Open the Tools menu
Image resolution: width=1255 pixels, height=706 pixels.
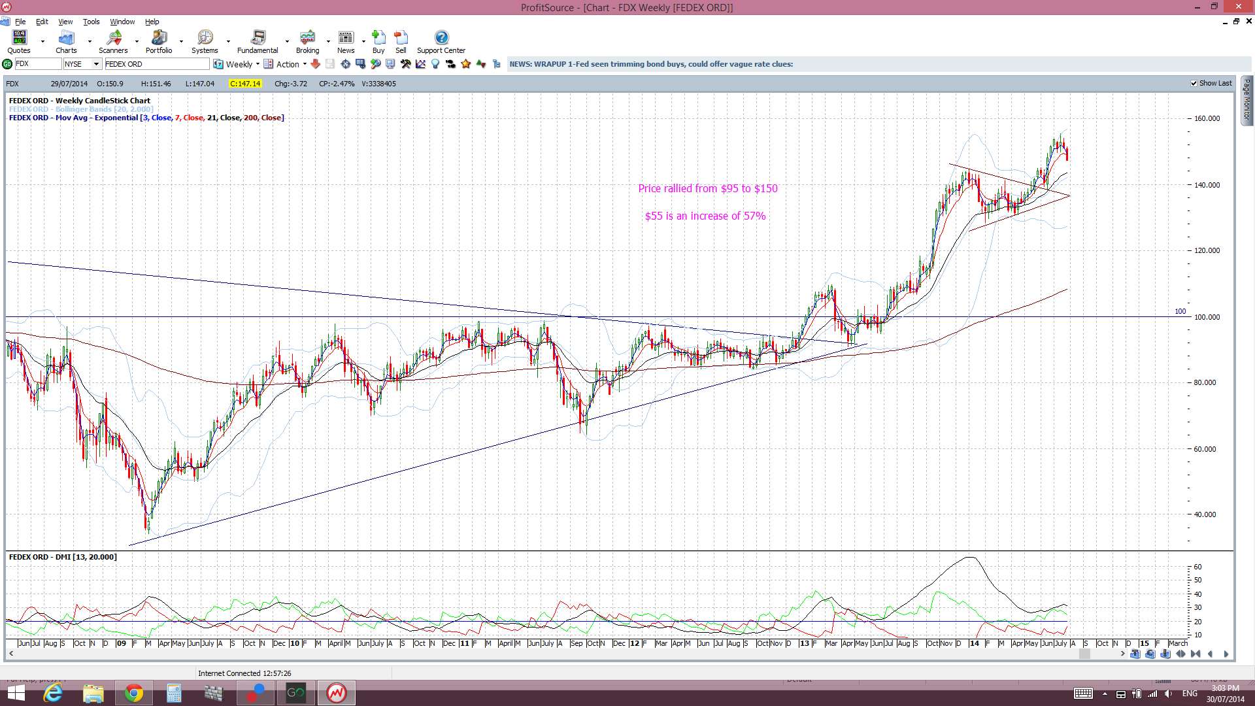click(x=91, y=22)
